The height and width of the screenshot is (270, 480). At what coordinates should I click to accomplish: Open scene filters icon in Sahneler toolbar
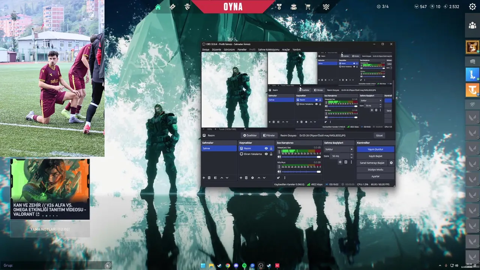(x=215, y=178)
